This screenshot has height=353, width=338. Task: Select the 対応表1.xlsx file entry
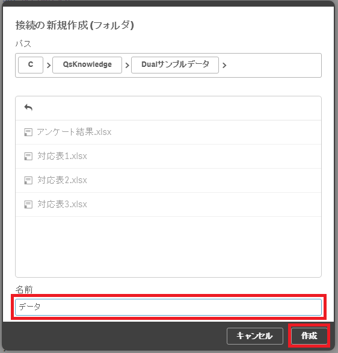click(168, 156)
